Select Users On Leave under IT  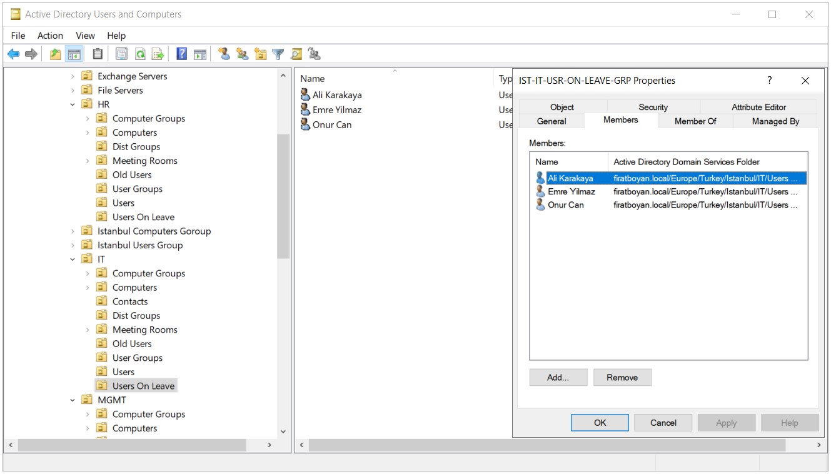[x=136, y=386]
